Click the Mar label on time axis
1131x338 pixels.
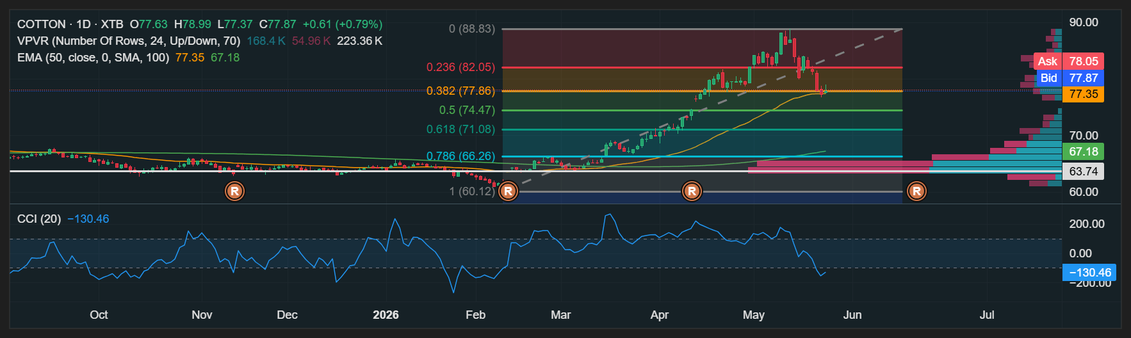pyautogui.click(x=560, y=315)
